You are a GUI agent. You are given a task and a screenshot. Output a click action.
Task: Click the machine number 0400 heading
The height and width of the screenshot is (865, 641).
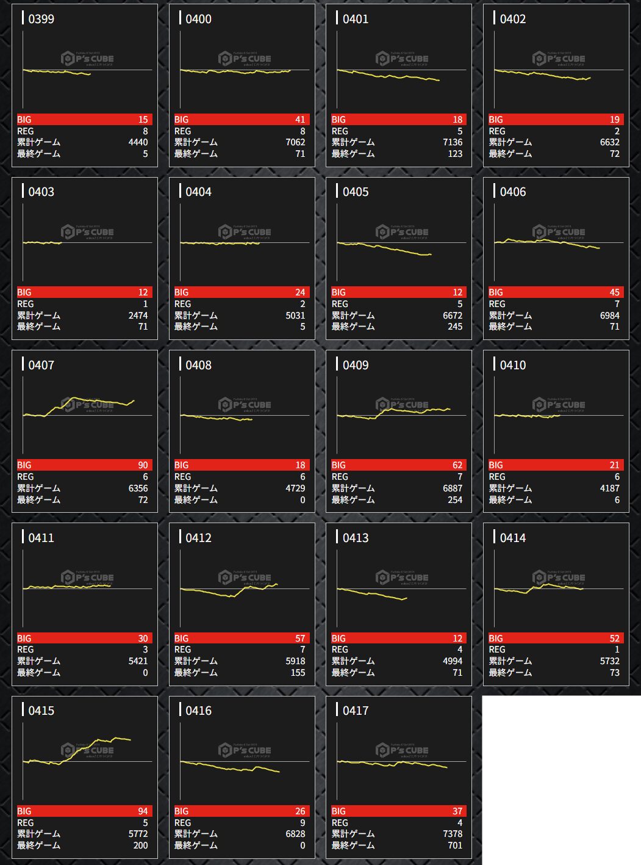[198, 19]
